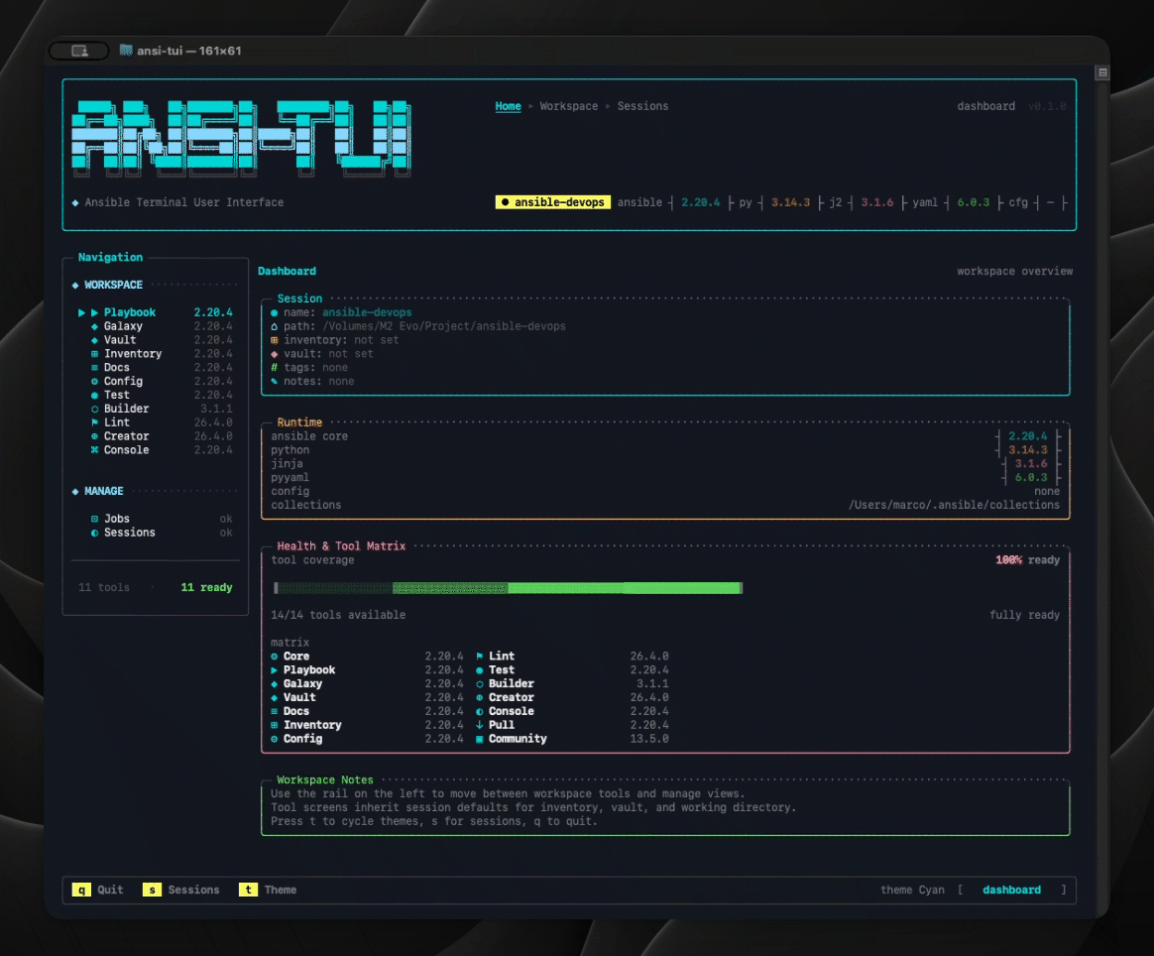Toggle the Builder circle indicator in the matrix
Viewport: 1154px width, 956px height.
(482, 683)
